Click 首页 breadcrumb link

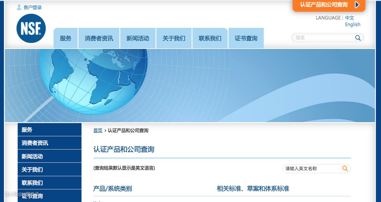coord(98,131)
